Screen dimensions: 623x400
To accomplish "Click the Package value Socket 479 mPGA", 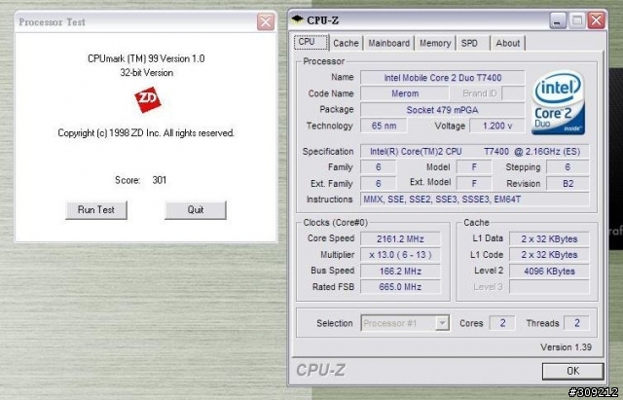I will click(x=443, y=110).
